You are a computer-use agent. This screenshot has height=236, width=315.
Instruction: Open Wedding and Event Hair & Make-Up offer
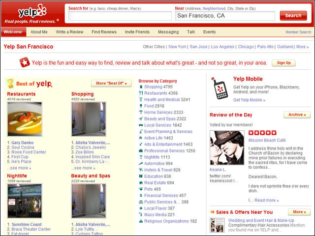coord(261,220)
